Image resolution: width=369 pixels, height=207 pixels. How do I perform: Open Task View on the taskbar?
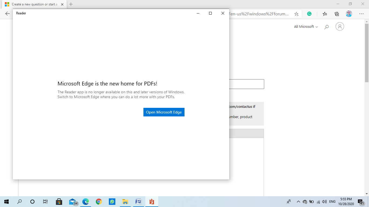coord(45,202)
